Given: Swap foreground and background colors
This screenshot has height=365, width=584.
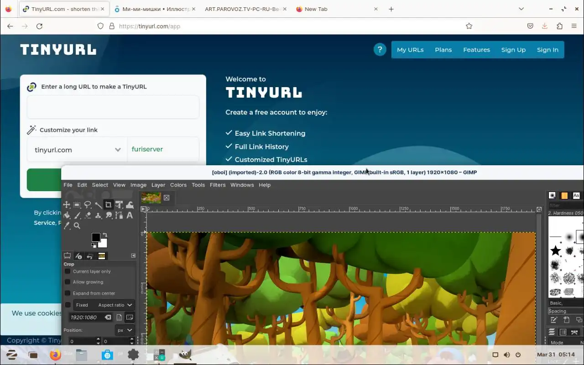Looking at the screenshot, I should [x=104, y=235].
